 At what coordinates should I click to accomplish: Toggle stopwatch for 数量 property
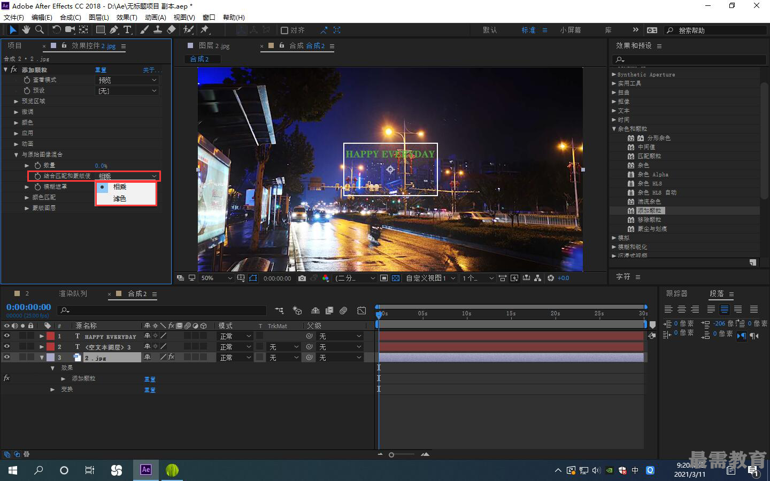coord(37,165)
